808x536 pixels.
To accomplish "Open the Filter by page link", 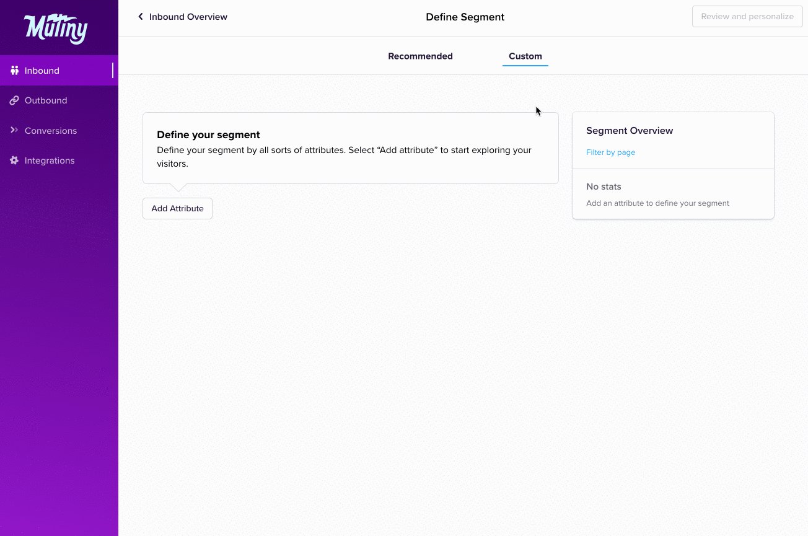I will coord(610,152).
